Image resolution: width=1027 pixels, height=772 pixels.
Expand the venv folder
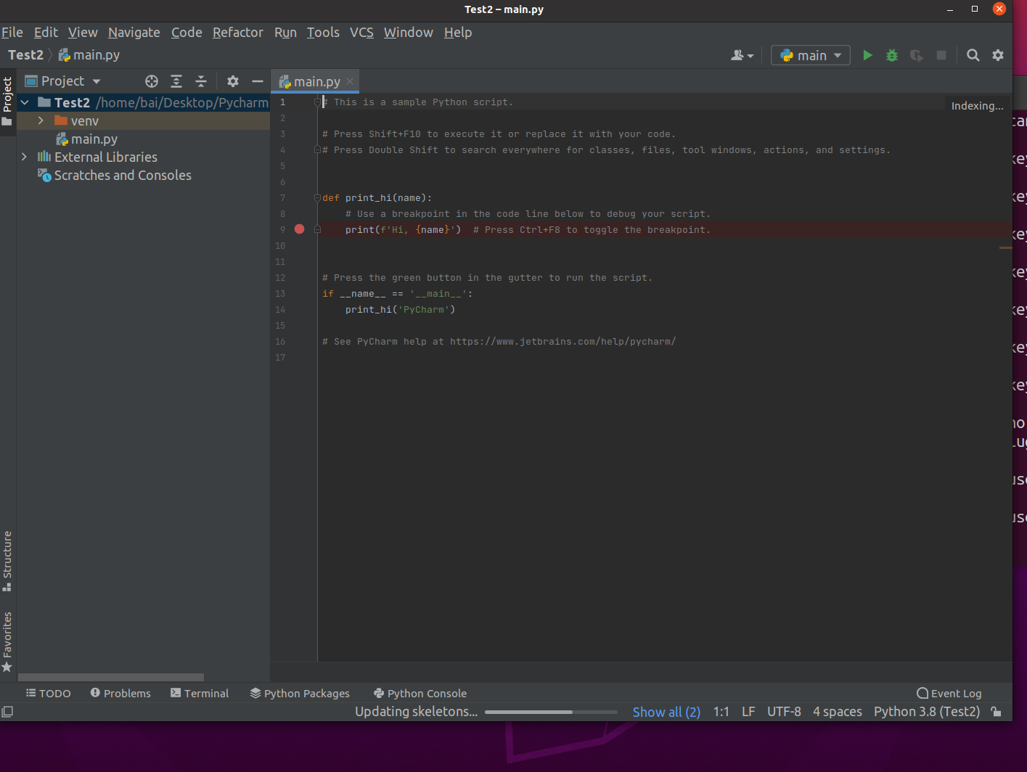pos(41,120)
